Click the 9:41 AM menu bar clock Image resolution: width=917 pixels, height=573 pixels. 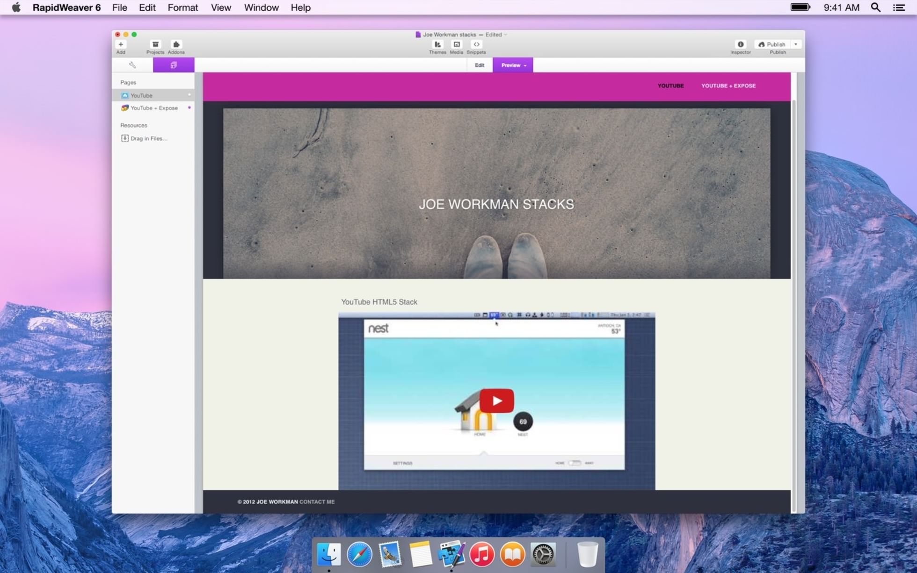click(841, 7)
